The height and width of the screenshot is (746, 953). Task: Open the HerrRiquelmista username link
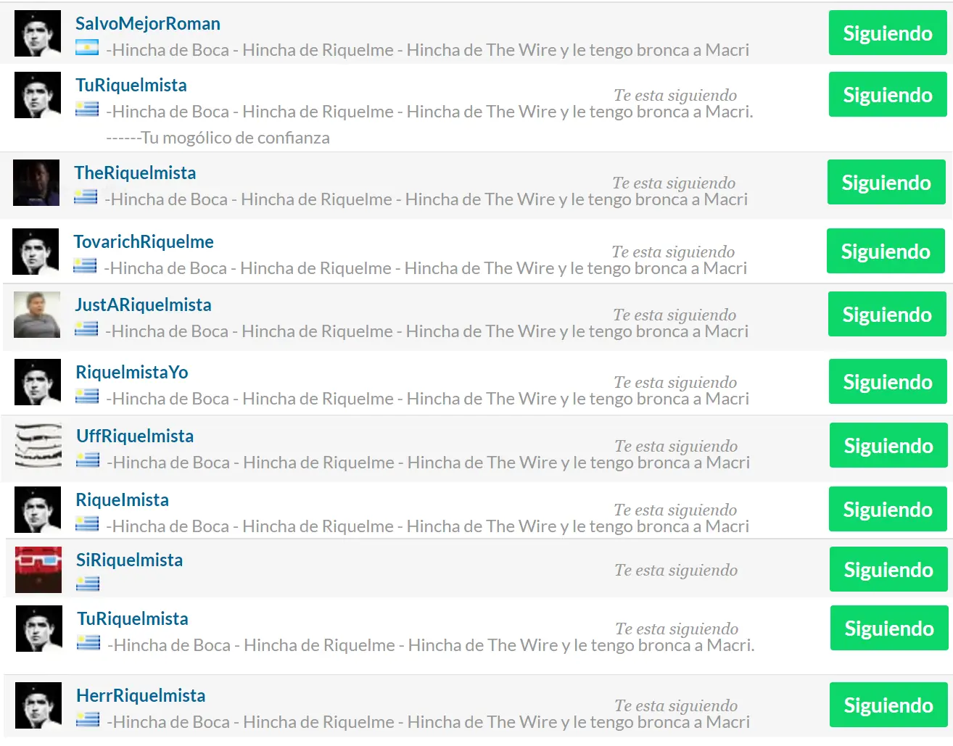pos(141,695)
